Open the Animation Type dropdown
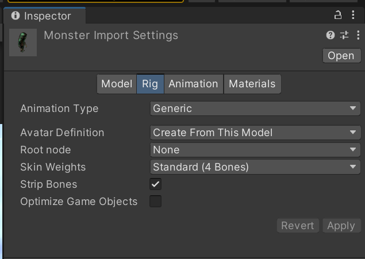The image size is (365, 259). tap(255, 109)
